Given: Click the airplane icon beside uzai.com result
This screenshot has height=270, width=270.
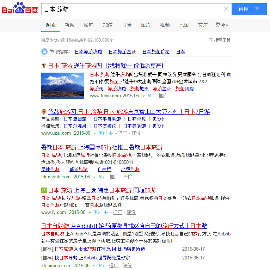Looking at the screenshot, I should click(111, 133).
